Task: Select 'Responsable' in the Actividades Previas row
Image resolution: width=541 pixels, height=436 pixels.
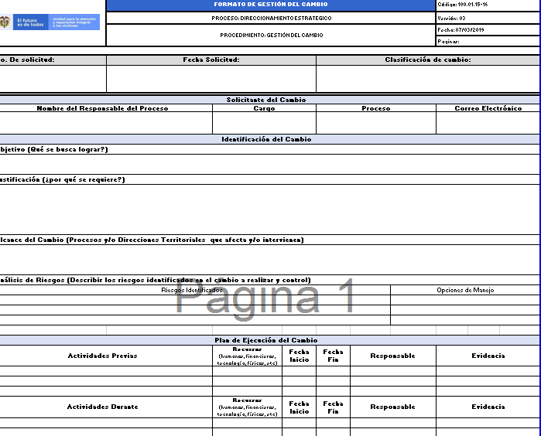Action: [x=393, y=356]
